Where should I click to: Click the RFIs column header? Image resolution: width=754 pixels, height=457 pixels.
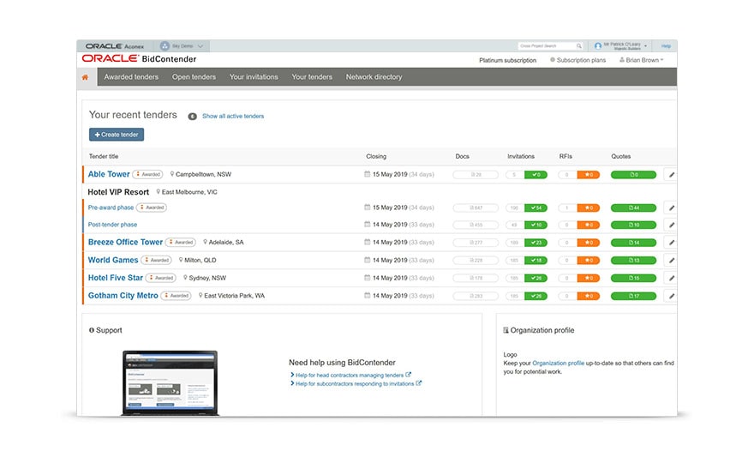(565, 156)
